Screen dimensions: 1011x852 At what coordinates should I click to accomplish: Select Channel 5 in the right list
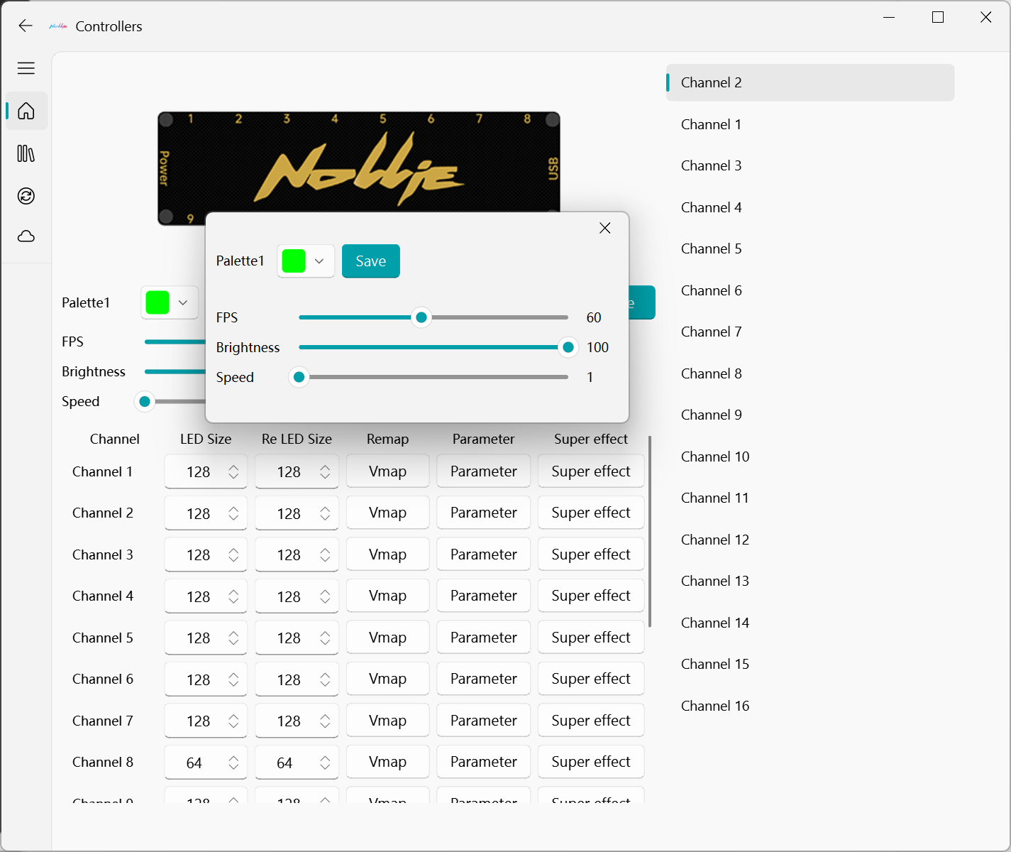pos(711,248)
